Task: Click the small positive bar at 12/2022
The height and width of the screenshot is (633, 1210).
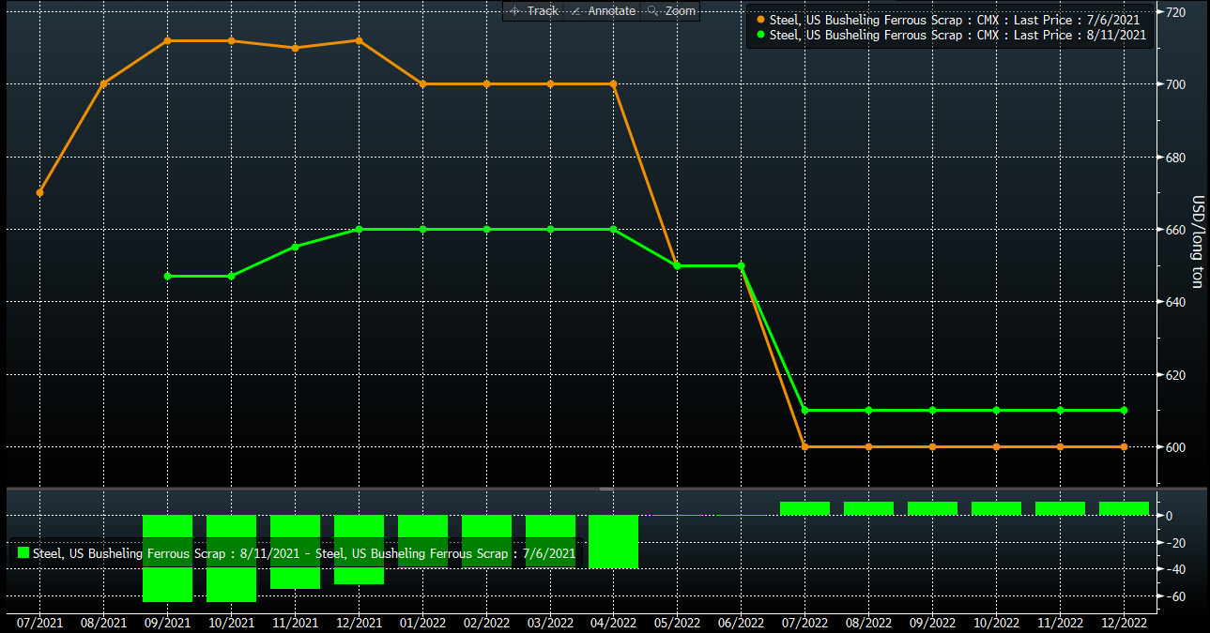Action: point(1124,508)
